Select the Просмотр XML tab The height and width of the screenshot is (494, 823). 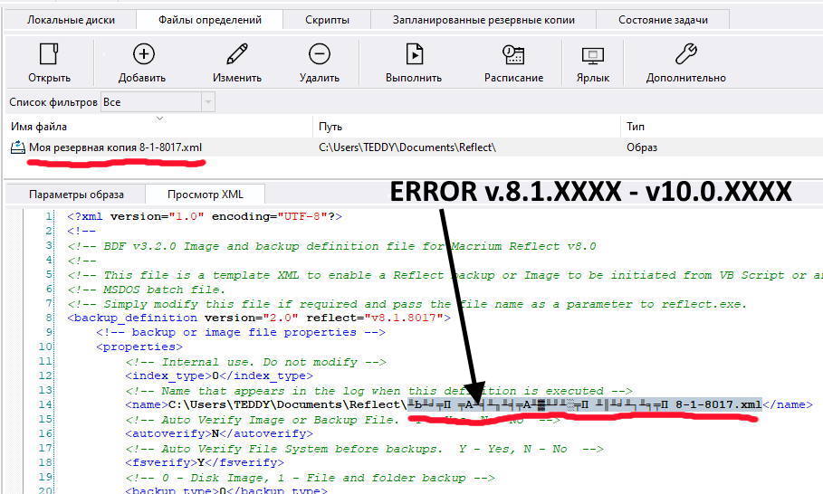206,195
